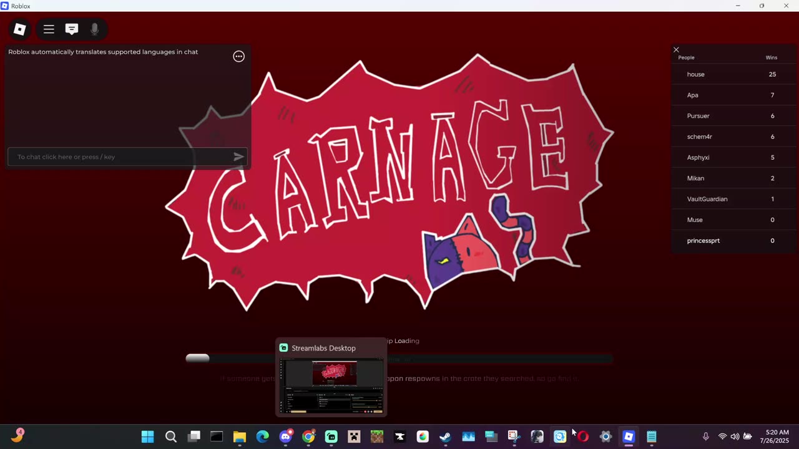Open the anvil app on the taskbar
The height and width of the screenshot is (449, 799).
pos(400,437)
